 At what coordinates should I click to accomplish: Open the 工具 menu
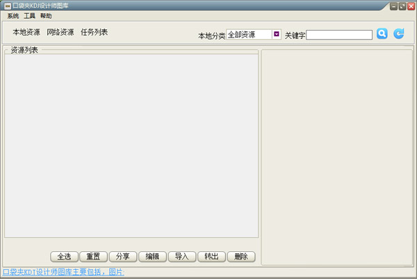click(29, 16)
